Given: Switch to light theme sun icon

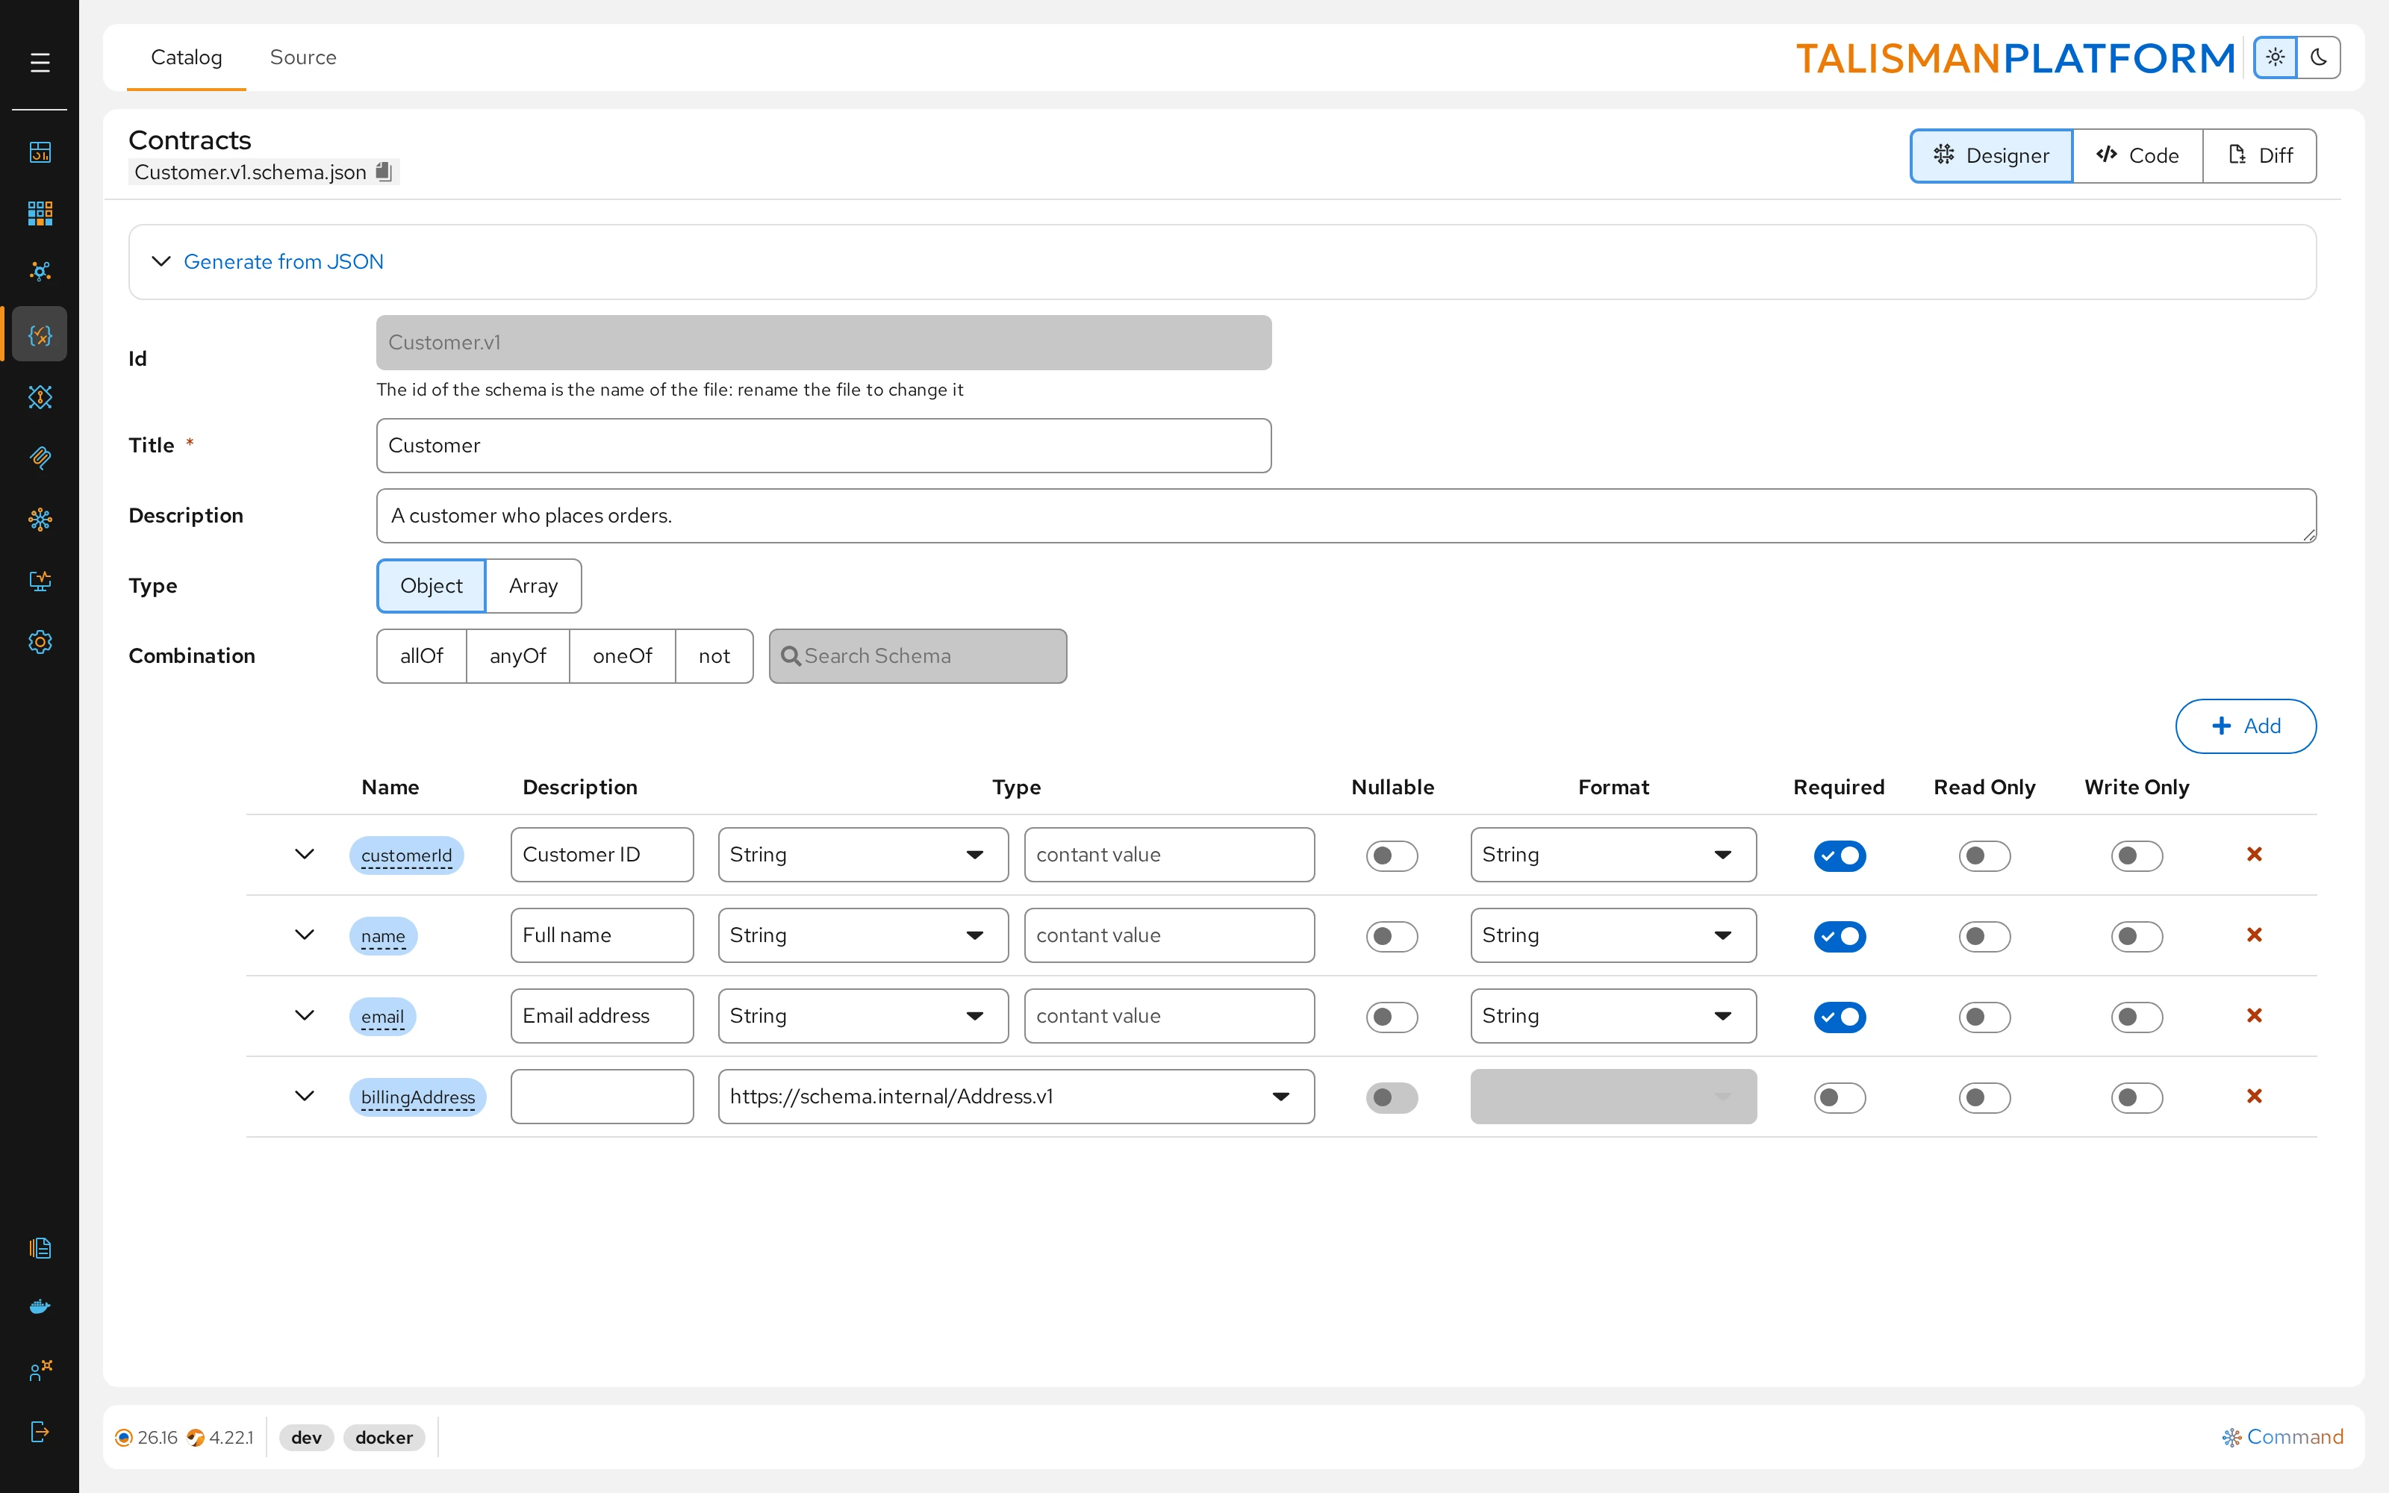Looking at the screenshot, I should coord(2276,57).
